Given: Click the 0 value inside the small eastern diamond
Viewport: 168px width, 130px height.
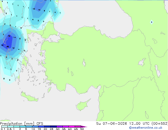Looking at the screenshot, I should click(x=152, y=22).
